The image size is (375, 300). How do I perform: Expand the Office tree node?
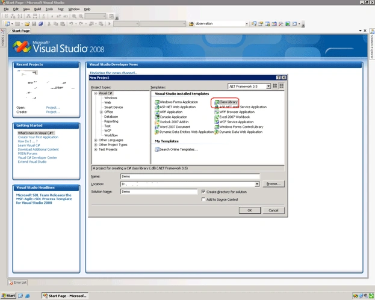pos(101,112)
